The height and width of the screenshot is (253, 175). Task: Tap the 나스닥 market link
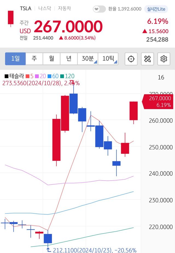pos(44,9)
